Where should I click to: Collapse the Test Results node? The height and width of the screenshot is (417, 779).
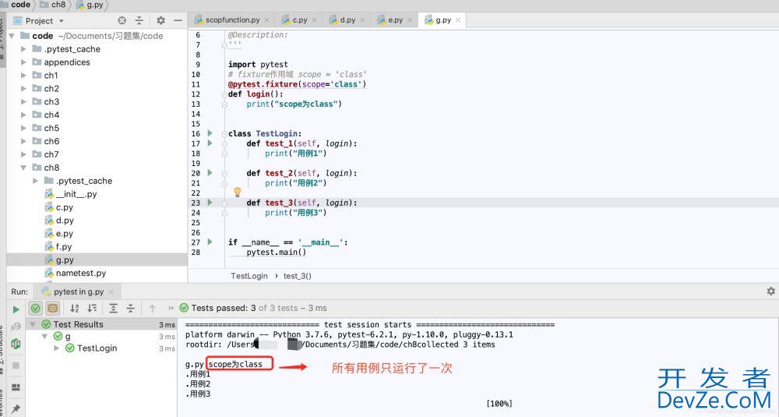33,324
